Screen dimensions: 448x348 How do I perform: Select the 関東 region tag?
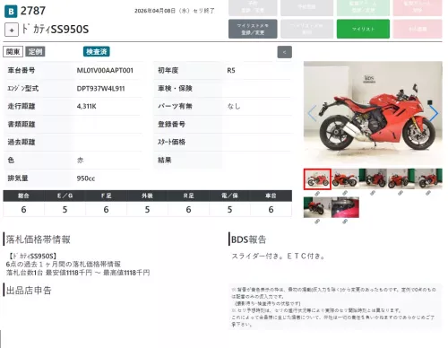(x=13, y=52)
